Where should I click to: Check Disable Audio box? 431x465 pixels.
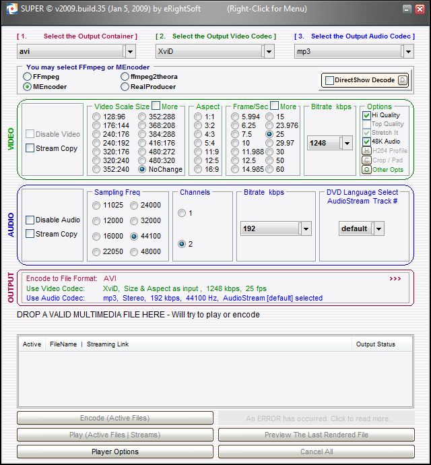(30, 220)
